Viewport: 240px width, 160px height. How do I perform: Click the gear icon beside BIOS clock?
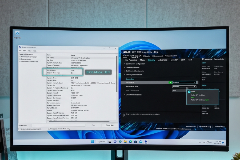click(139, 55)
